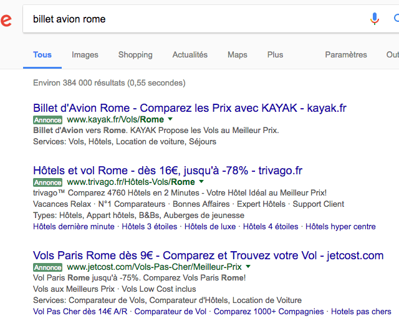Follow the Hôtels de luxe sitelink
The image size is (399, 318).
(210, 226)
